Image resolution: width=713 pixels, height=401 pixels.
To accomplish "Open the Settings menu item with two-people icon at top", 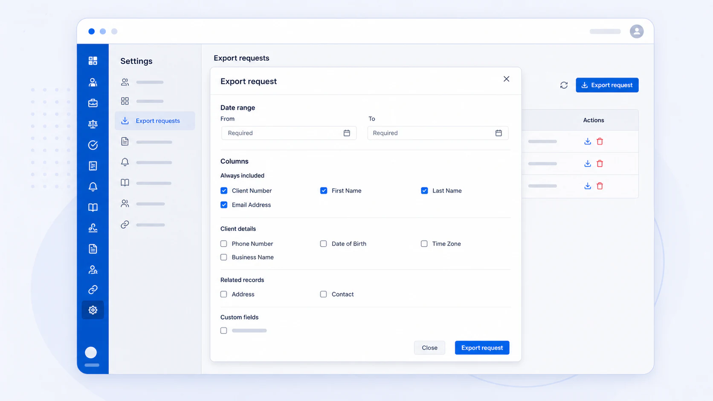I will [x=142, y=82].
